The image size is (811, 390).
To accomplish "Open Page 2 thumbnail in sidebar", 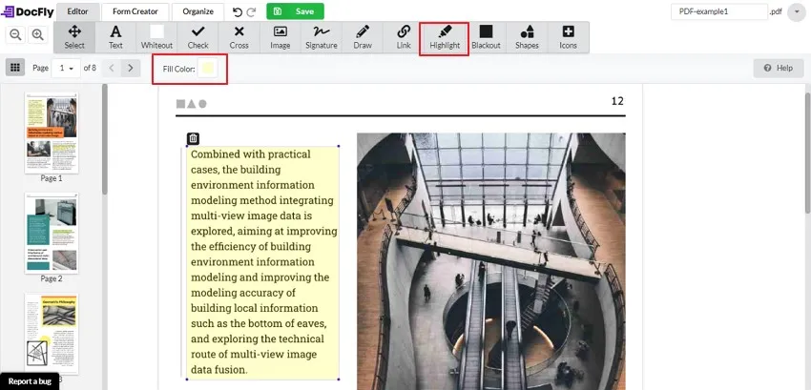I will pos(52,234).
